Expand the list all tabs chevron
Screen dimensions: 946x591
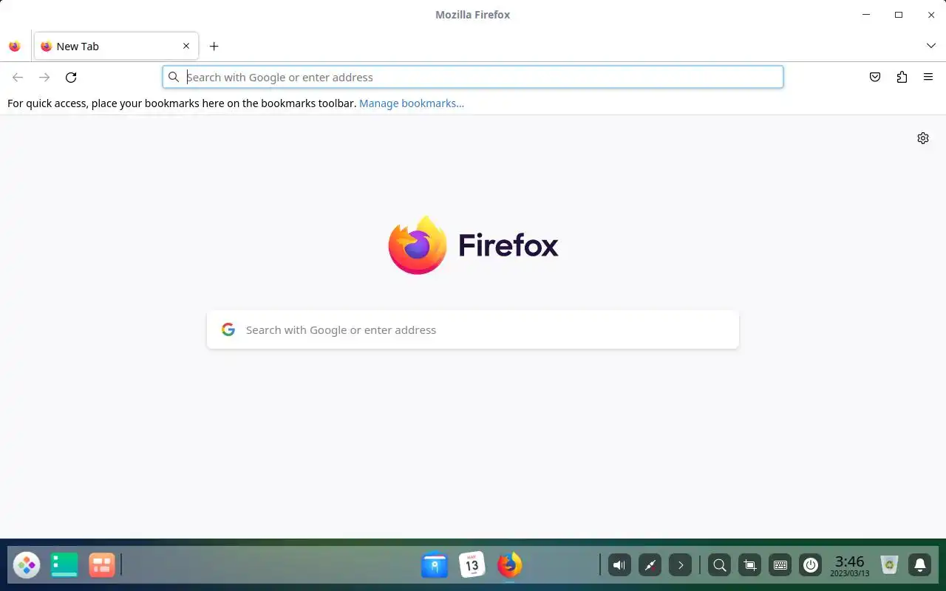(931, 46)
